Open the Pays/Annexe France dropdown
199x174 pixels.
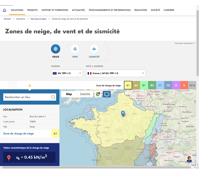click(x=116, y=73)
